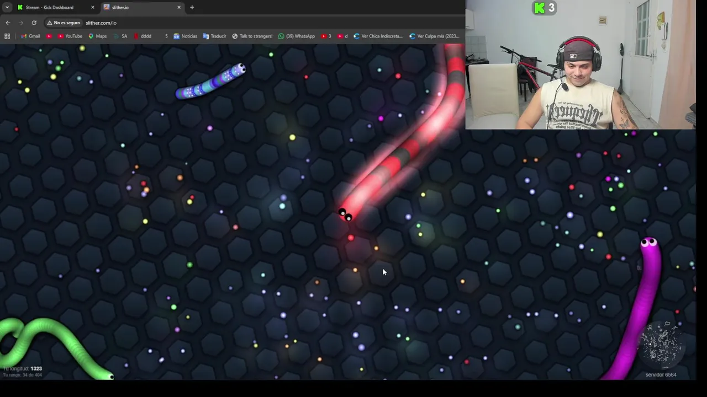Open a new browser tab
Screen dimensions: 707x397
pos(192,7)
